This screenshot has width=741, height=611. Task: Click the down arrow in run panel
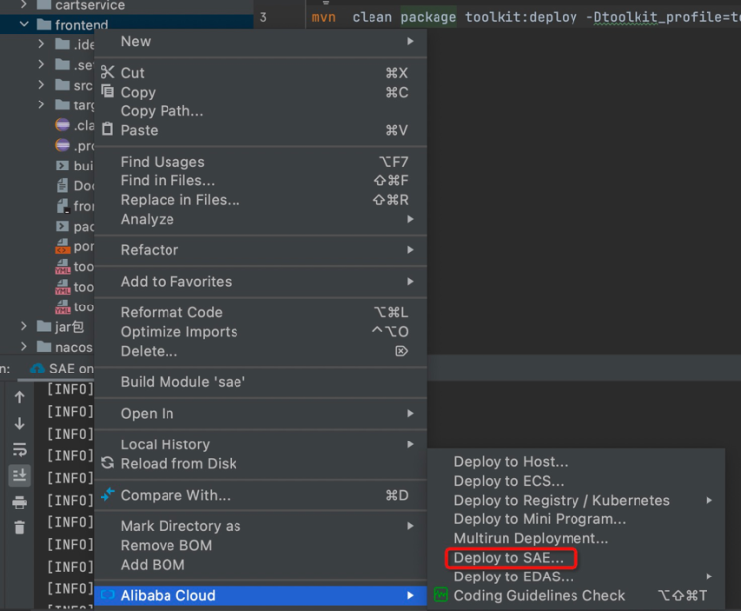coord(19,423)
